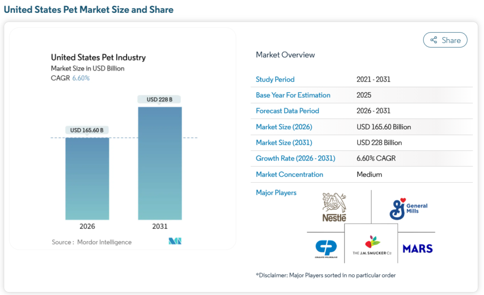Image resolution: width=484 pixels, height=295 pixels.
Task: Click the Nestlé logo
Action: pyautogui.click(x=333, y=206)
